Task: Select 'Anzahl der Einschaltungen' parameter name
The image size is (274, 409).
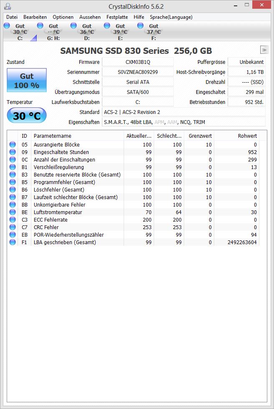Action: [64, 159]
